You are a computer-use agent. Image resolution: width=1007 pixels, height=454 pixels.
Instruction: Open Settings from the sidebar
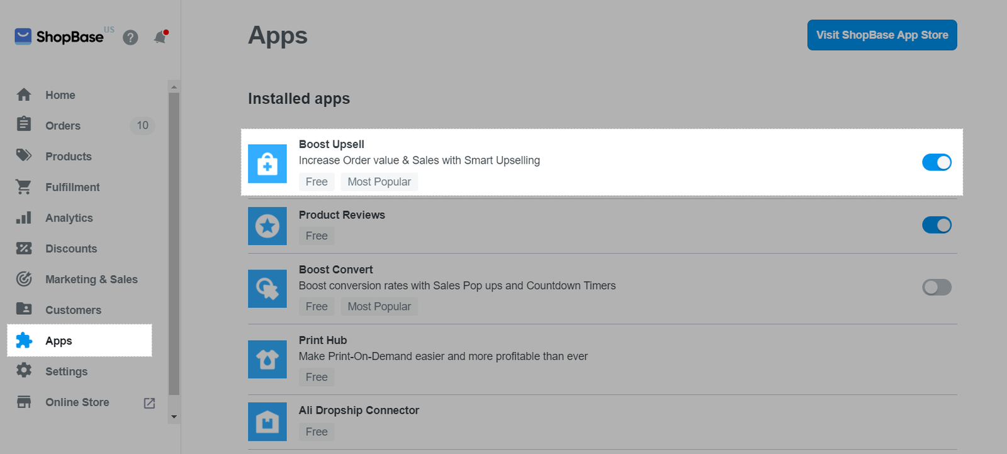(66, 372)
